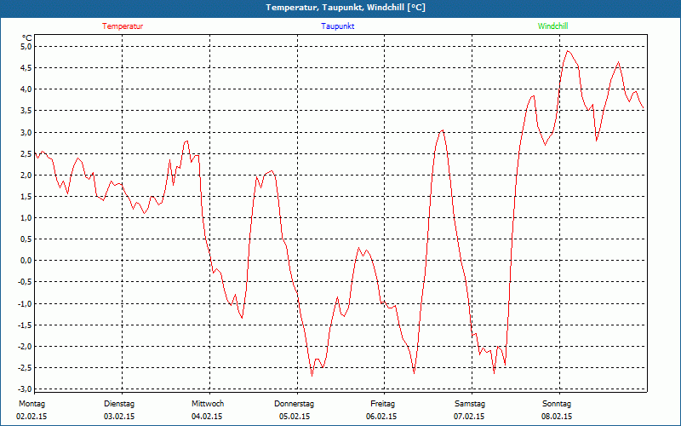Click the '°C' unit label on the axis

[x=27, y=38]
